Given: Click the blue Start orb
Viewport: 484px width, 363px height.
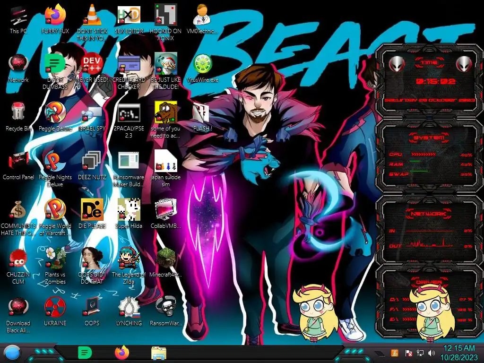Looking at the screenshot, I should pos(12,353).
